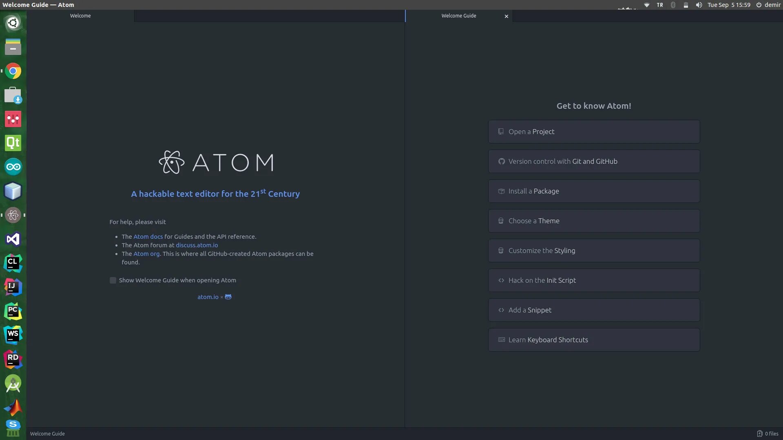Viewport: 783px width, 440px height.
Task: Toggle Show Welcome Guide when opening Atom
Action: click(113, 280)
